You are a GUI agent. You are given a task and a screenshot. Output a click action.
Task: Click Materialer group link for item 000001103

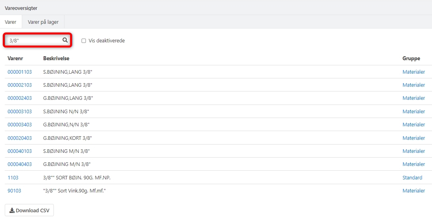pyautogui.click(x=413, y=72)
